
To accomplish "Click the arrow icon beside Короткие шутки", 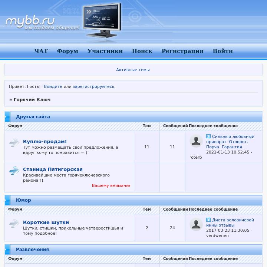I will 14,224.
